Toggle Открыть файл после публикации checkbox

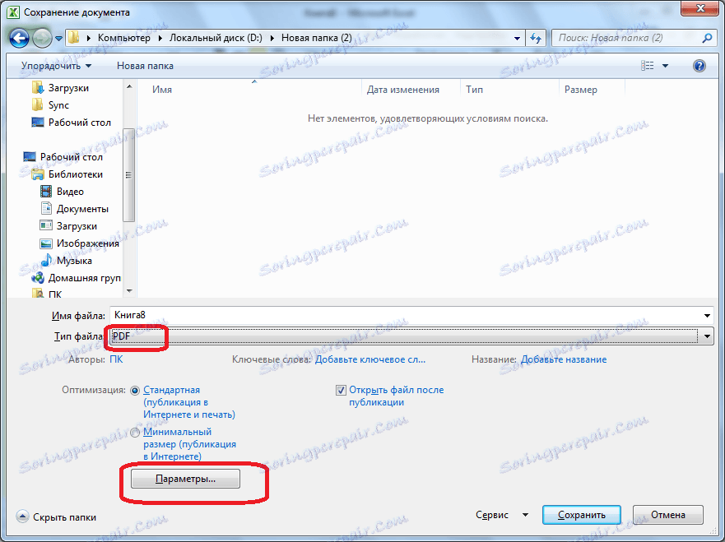coord(341,391)
